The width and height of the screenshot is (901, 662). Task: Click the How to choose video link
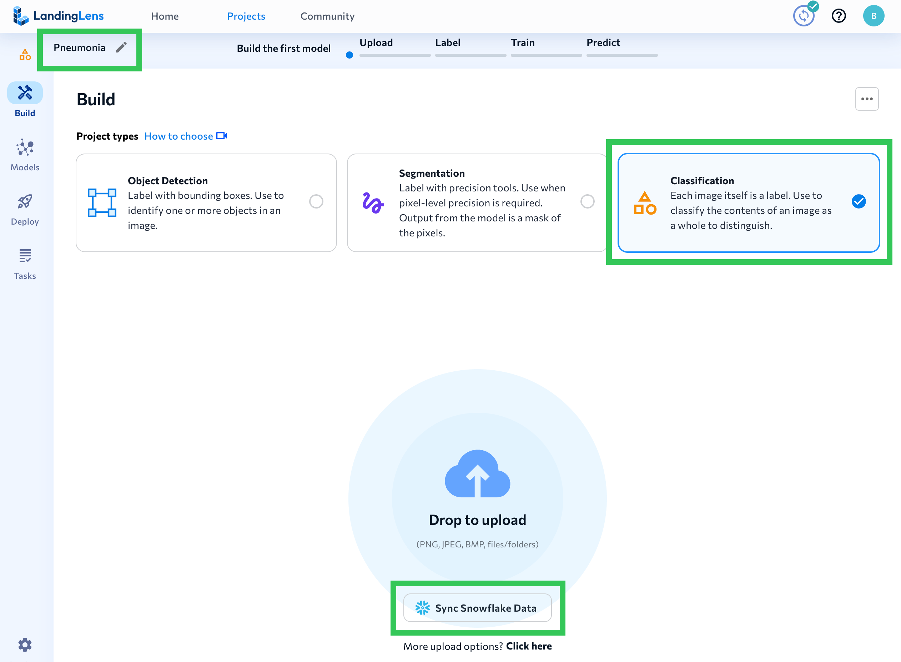[x=185, y=136]
